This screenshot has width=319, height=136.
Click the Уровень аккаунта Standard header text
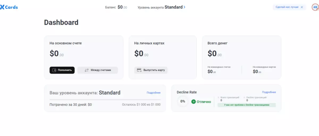point(160,7)
